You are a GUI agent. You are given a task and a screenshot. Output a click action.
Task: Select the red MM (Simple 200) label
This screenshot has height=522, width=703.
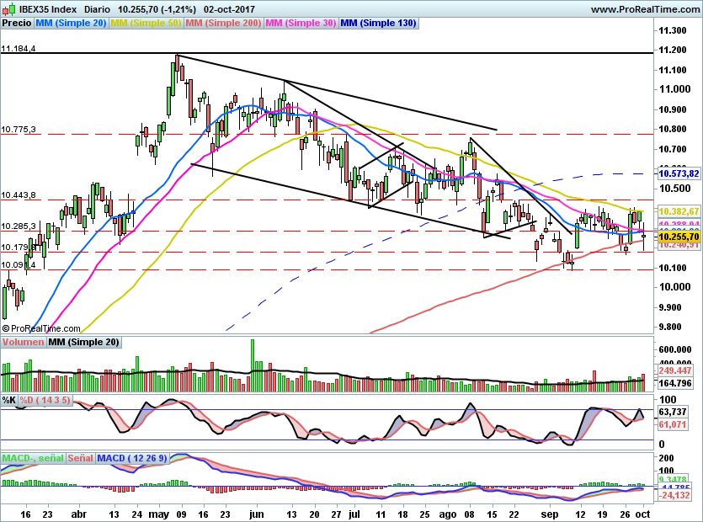pos(223,23)
